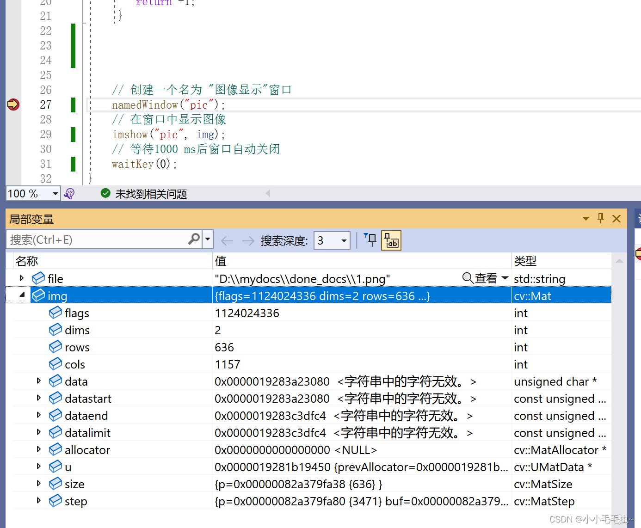The image size is (641, 528).
Task: Click line number 29 in the gutter
Action: pos(46,134)
